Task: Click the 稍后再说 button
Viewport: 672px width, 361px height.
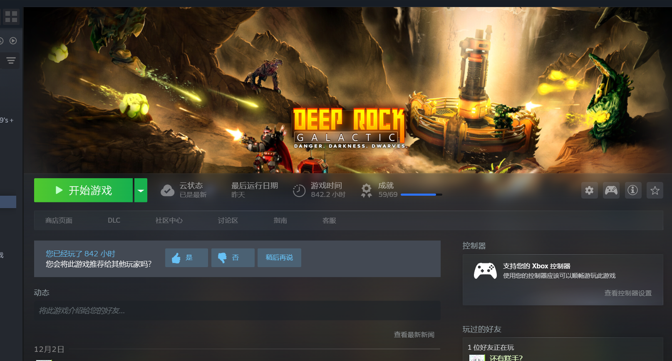Action: click(x=279, y=258)
